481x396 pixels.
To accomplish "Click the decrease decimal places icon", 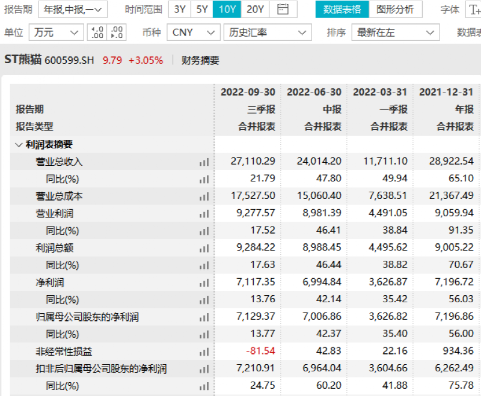I will click(117, 32).
